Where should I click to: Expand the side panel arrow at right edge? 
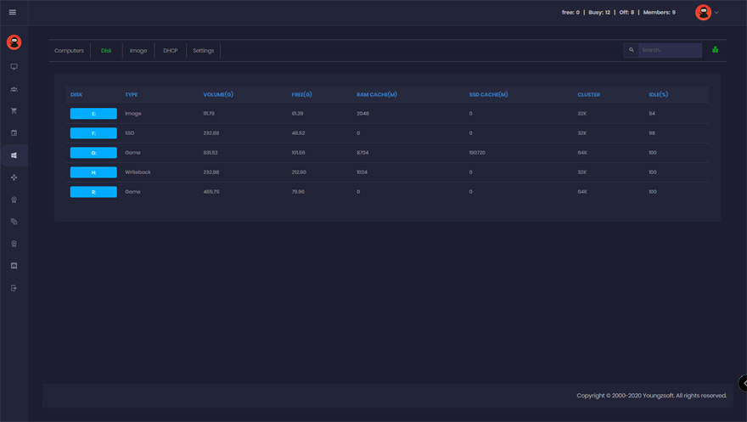pos(743,383)
